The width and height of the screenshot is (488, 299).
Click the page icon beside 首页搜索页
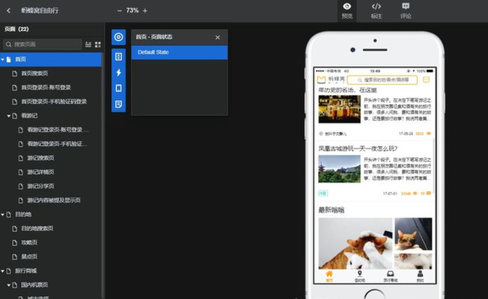pos(14,74)
